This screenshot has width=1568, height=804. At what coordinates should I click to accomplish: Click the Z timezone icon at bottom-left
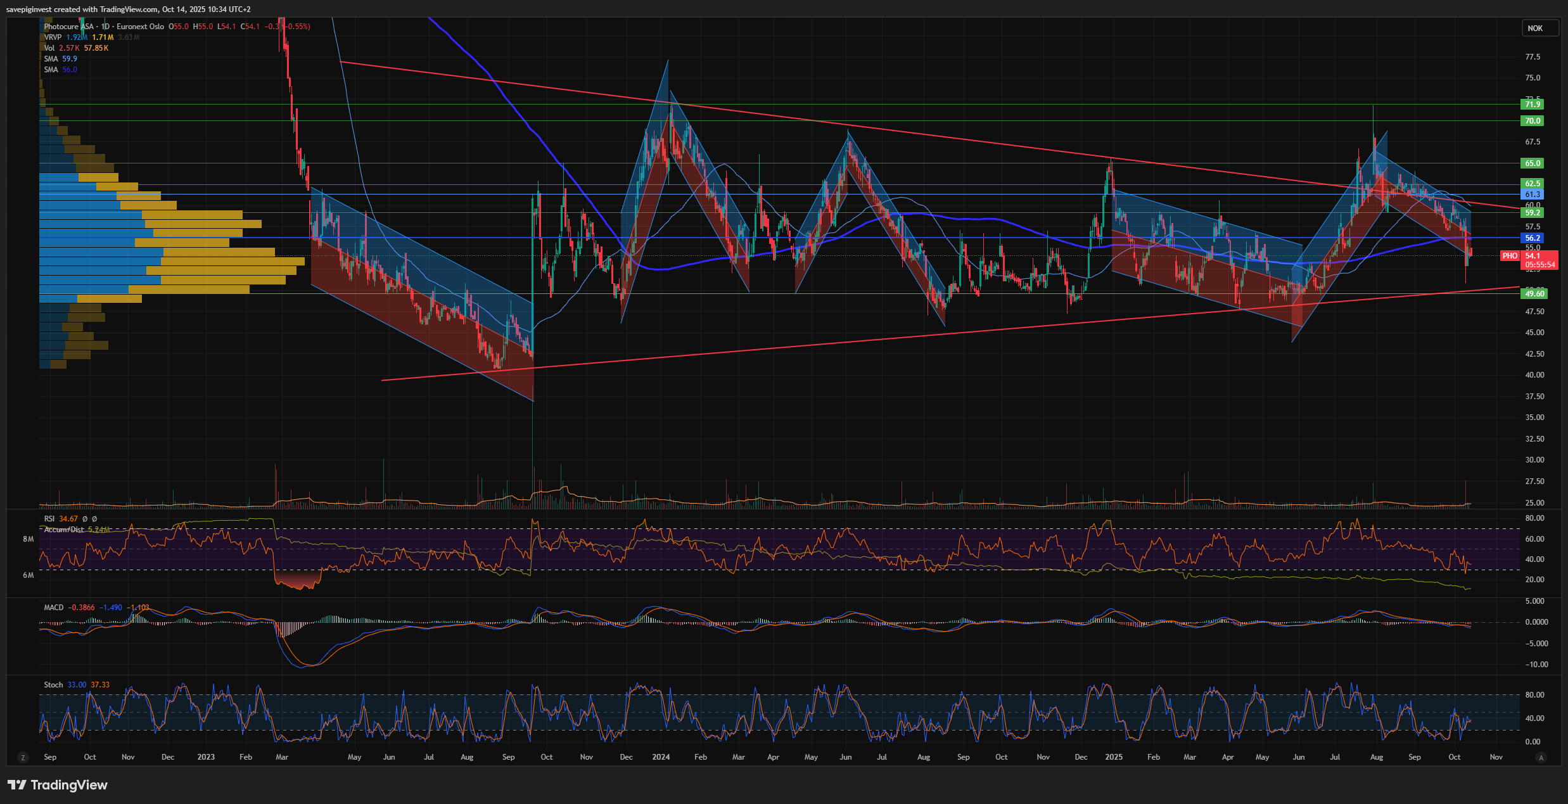23,757
